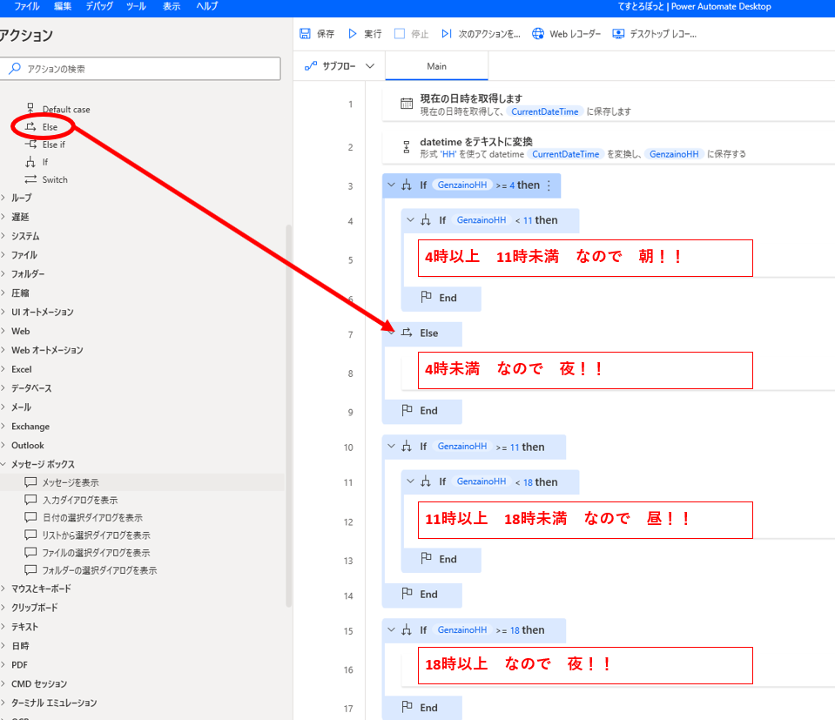This screenshot has width=835, height=720.
Task: Switch to the Main tab
Action: point(436,66)
